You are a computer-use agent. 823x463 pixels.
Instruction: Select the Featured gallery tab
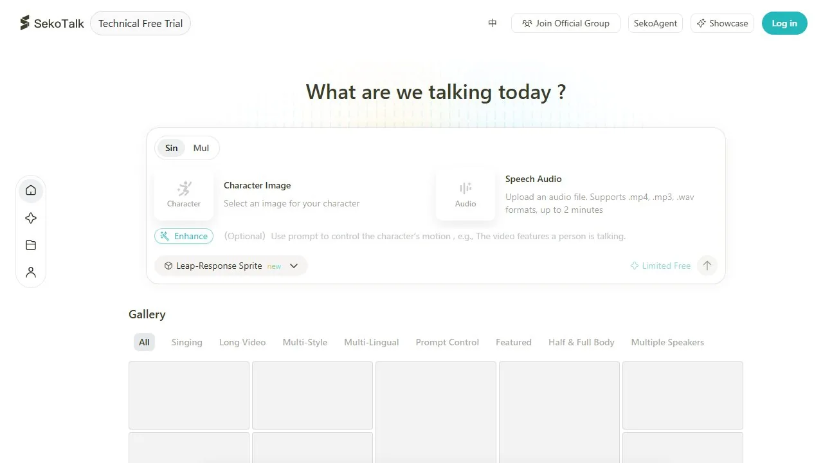pos(514,342)
